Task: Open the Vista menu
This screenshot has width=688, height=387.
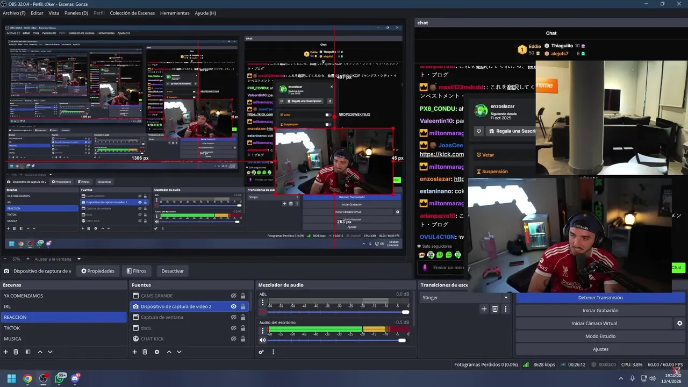Action: pyautogui.click(x=54, y=13)
